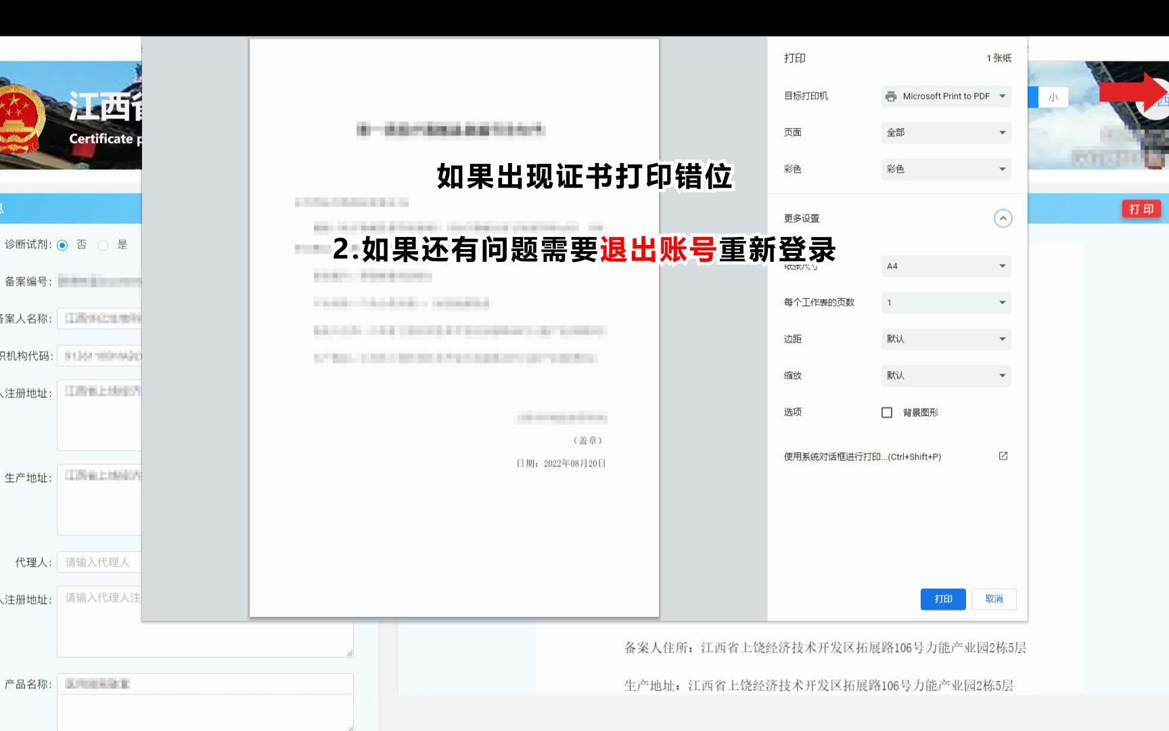The width and height of the screenshot is (1169, 731).
Task: Open the paper size dropdown A4
Action: (946, 266)
